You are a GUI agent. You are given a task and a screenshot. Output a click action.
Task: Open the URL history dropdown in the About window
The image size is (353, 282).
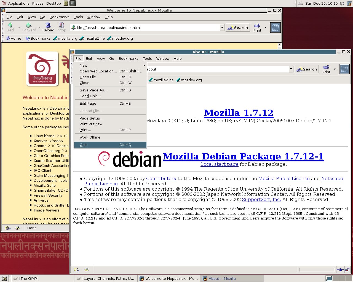pyautogui.click(x=291, y=69)
